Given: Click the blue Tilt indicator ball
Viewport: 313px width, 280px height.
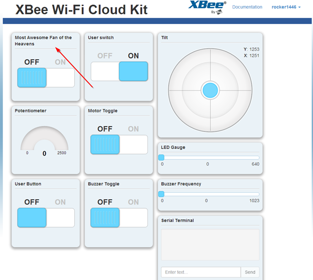Looking at the screenshot, I should [210, 90].
